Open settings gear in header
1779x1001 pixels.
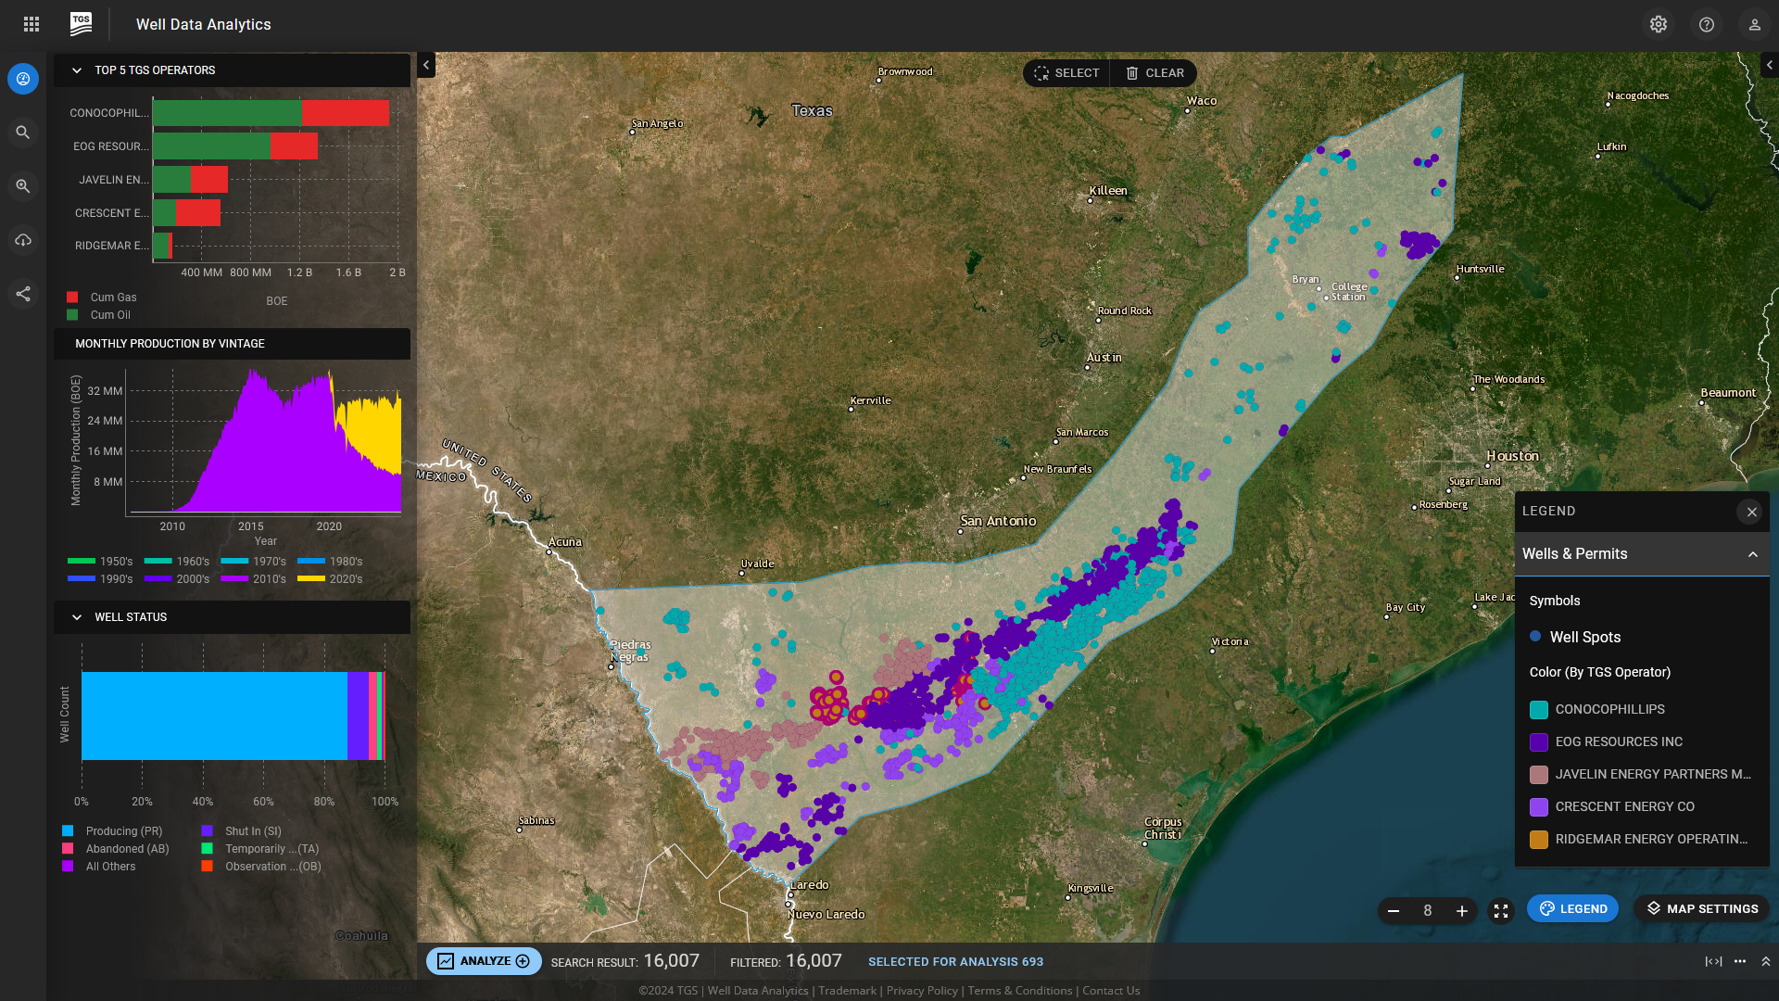point(1659,24)
